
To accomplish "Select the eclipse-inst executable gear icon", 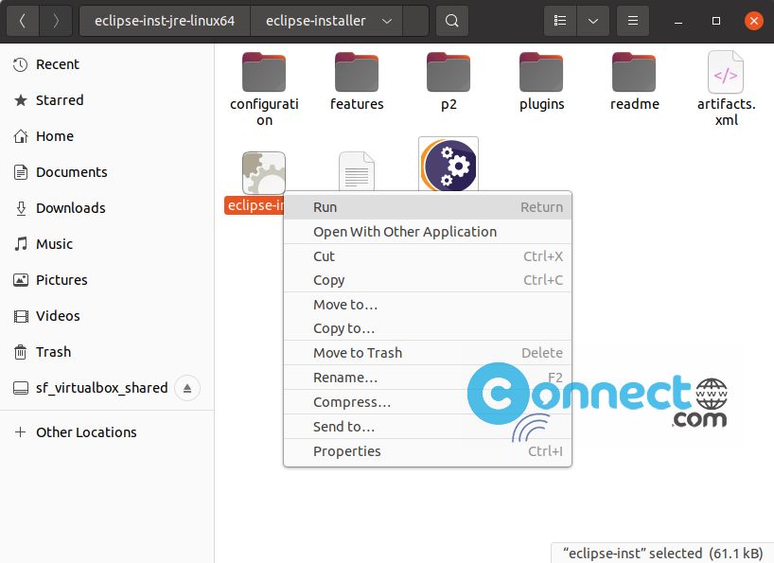I will [264, 173].
